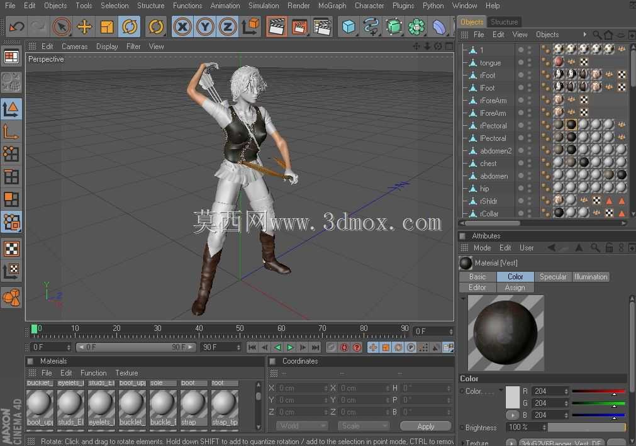Screen dimensions: 636x446
Task: Open the deformer objects icon
Action: tap(439, 27)
